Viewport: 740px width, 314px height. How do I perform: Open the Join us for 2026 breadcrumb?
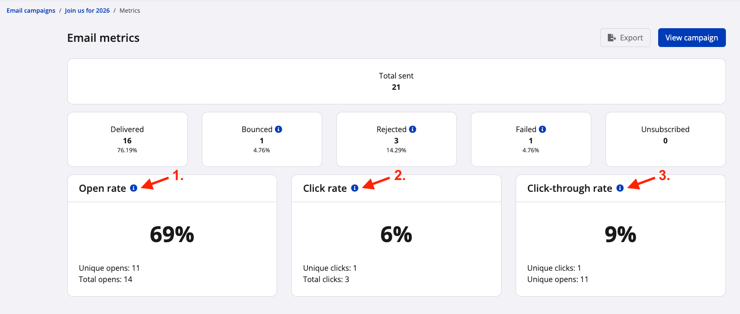(87, 10)
